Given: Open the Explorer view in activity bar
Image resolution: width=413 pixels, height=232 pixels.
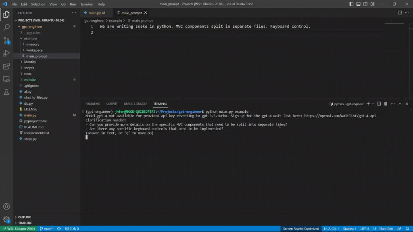Looking at the screenshot, I should (x=6, y=14).
